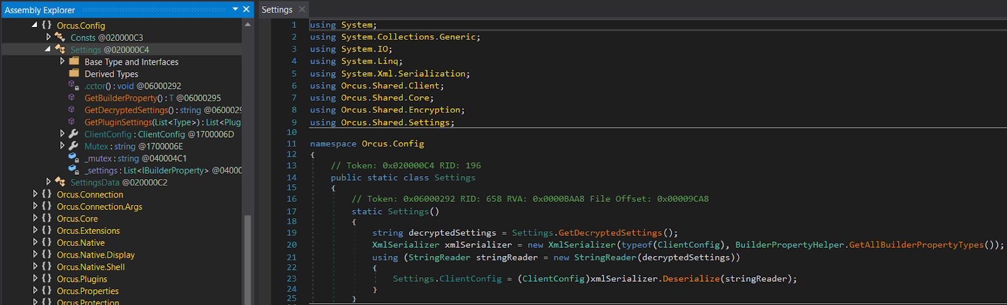This screenshot has height=305, width=1007.
Task: Close the Settings tab
Action: point(302,9)
